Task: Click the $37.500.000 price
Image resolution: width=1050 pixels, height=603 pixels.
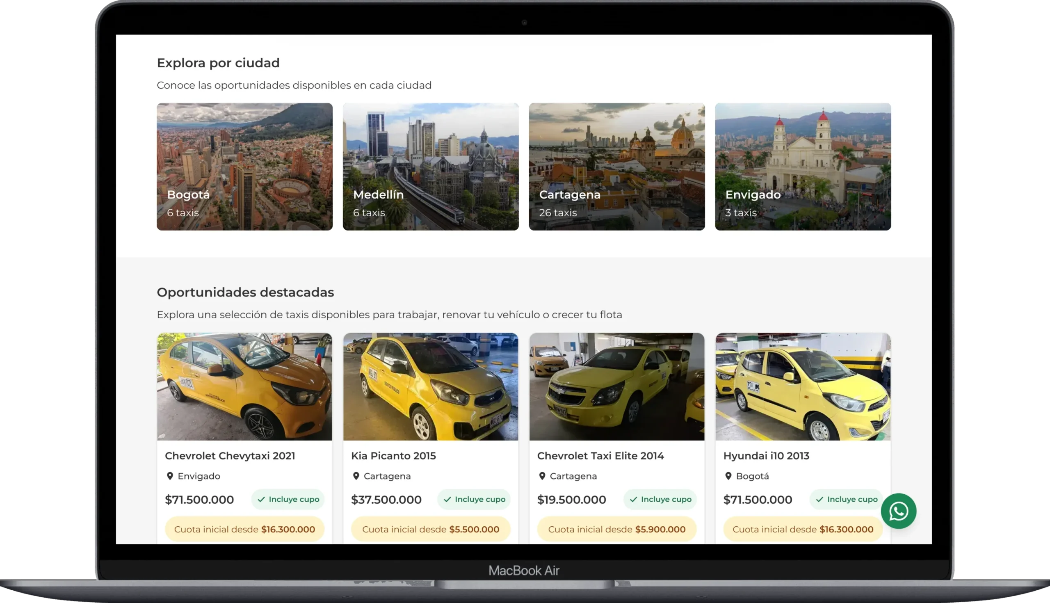Action: (x=386, y=500)
